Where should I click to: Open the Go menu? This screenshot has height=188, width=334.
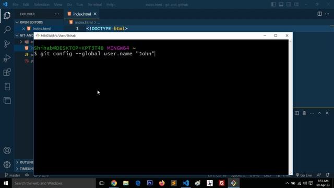tap(69, 5)
